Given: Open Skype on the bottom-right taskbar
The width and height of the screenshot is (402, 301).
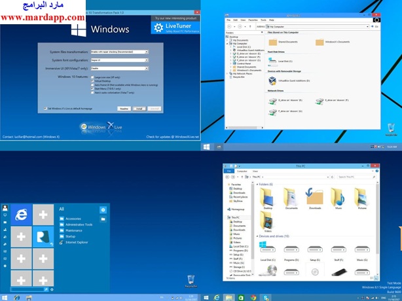Looking at the screenshot, I should [x=266, y=298].
